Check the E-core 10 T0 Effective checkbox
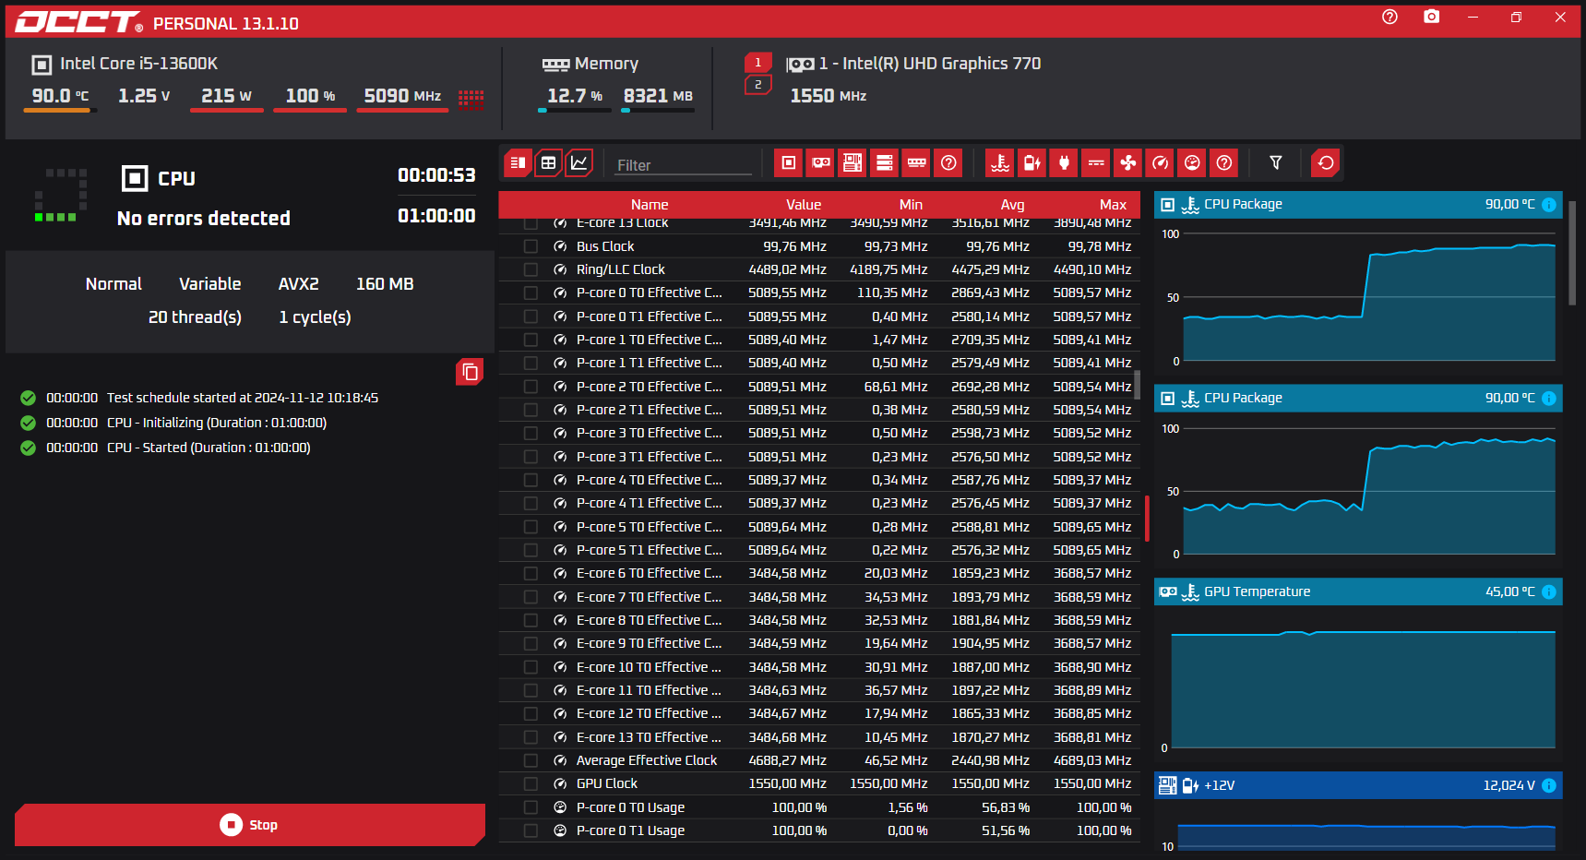 coord(531,667)
